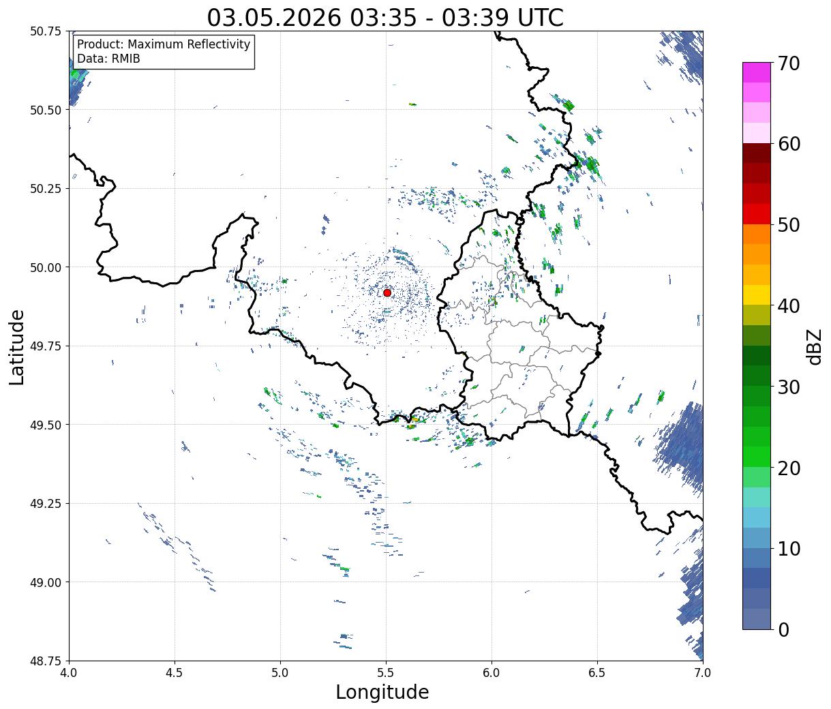Click the yellow 40 dBZ colorbar segment

click(x=757, y=295)
